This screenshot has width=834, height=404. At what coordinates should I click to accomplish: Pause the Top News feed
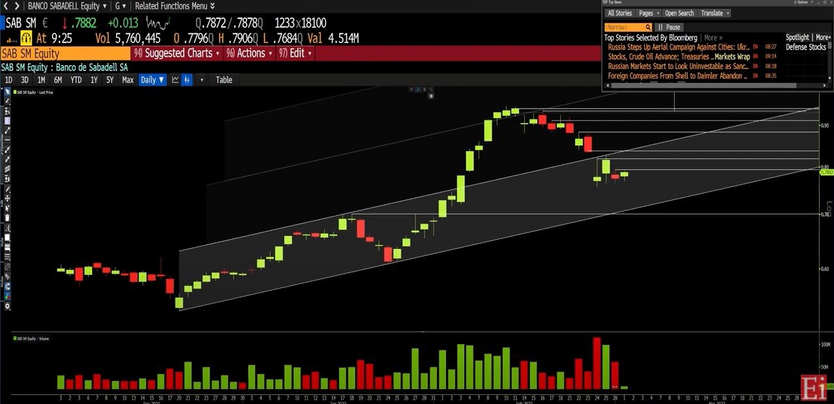(x=669, y=27)
